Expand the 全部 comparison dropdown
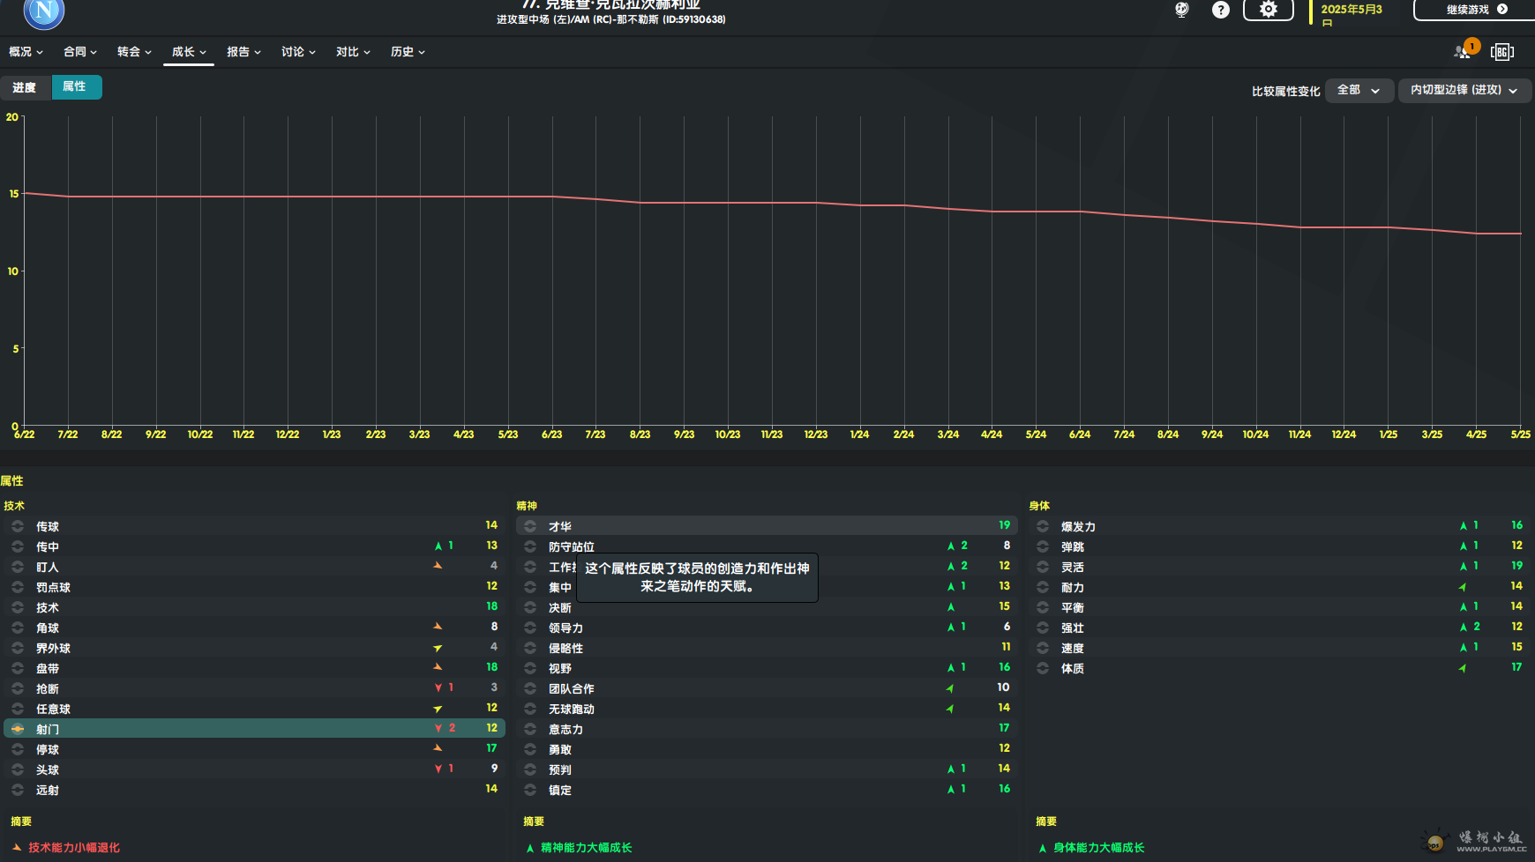The image size is (1535, 862). (x=1359, y=91)
